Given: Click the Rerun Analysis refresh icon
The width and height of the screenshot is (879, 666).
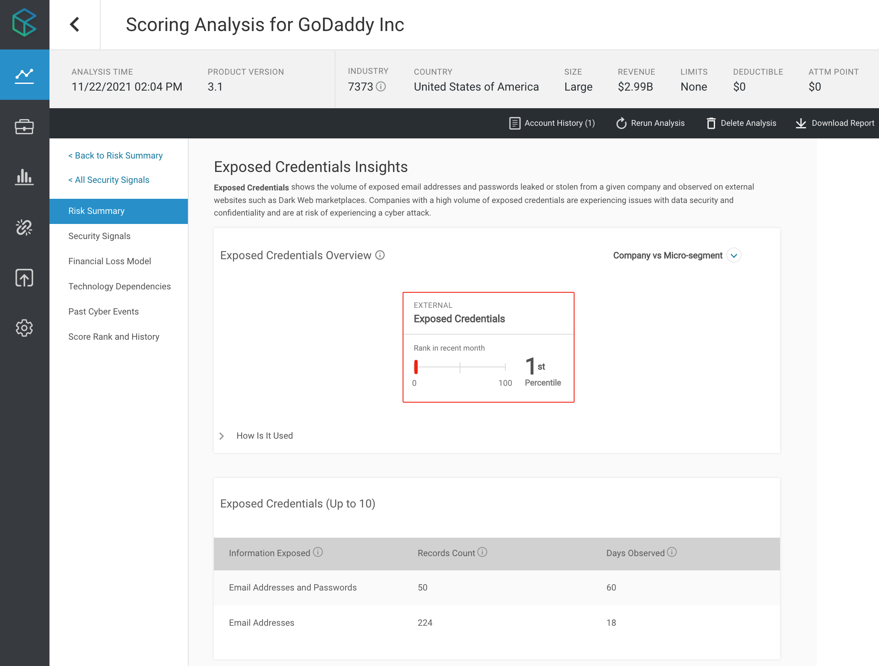Looking at the screenshot, I should pos(621,123).
